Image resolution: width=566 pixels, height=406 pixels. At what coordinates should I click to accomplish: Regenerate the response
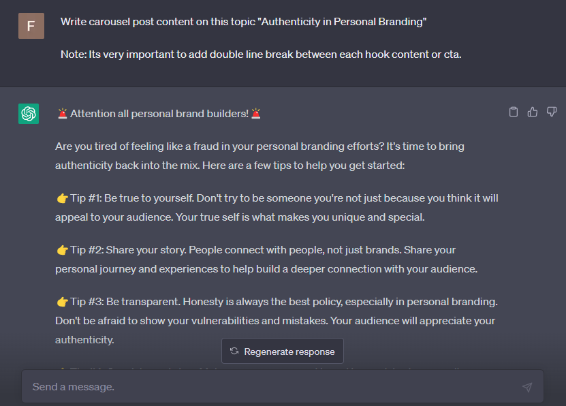283,352
